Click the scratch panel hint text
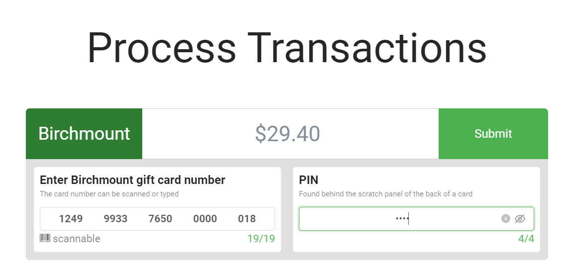This screenshot has width=565, height=265. [385, 194]
